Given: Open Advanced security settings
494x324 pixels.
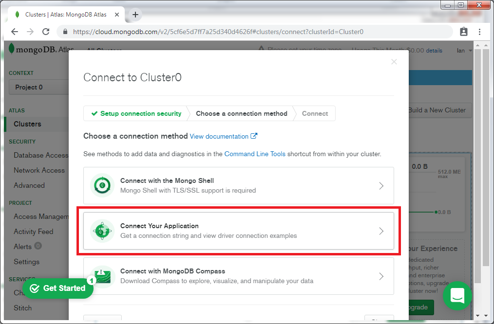Looking at the screenshot, I should [x=29, y=185].
